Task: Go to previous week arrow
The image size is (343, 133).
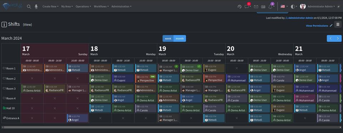Action: click(330, 39)
